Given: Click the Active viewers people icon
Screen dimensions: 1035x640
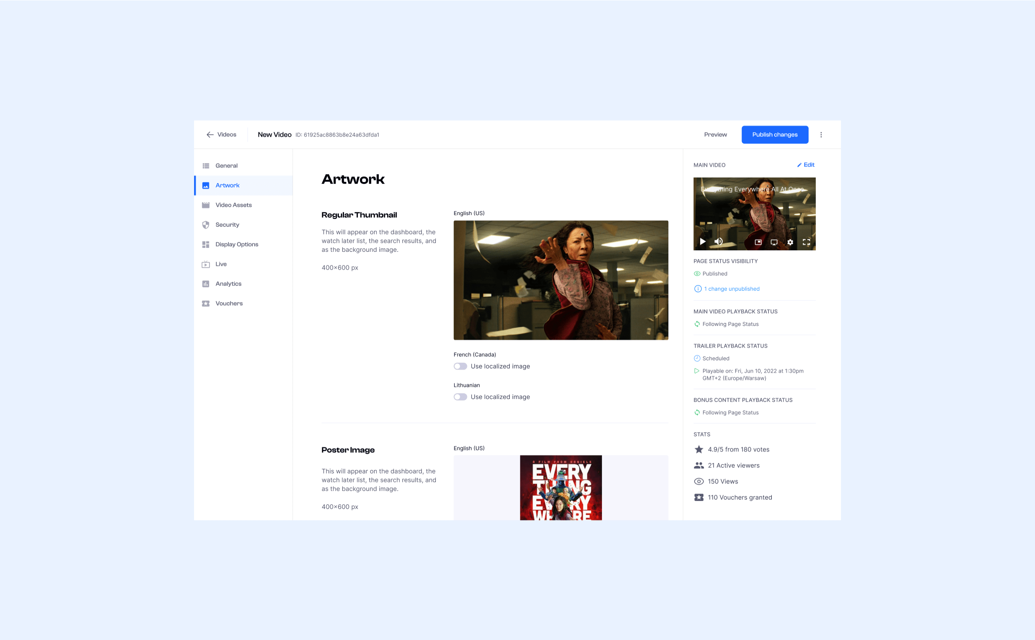Looking at the screenshot, I should 699,465.
